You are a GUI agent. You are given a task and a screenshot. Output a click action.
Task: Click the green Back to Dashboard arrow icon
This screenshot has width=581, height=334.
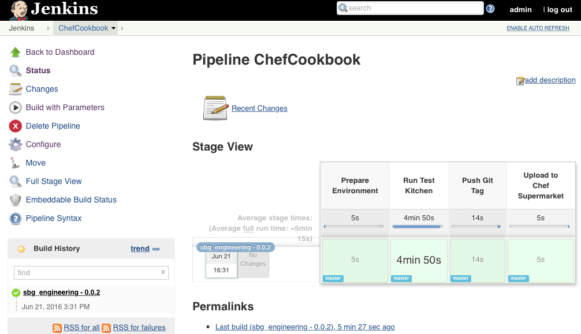[x=15, y=52]
